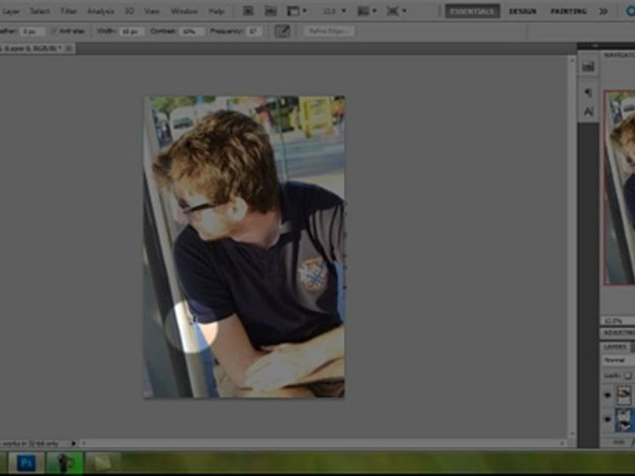Toggle the tablet pen pressure icon
This screenshot has height=476, width=635.
(282, 31)
